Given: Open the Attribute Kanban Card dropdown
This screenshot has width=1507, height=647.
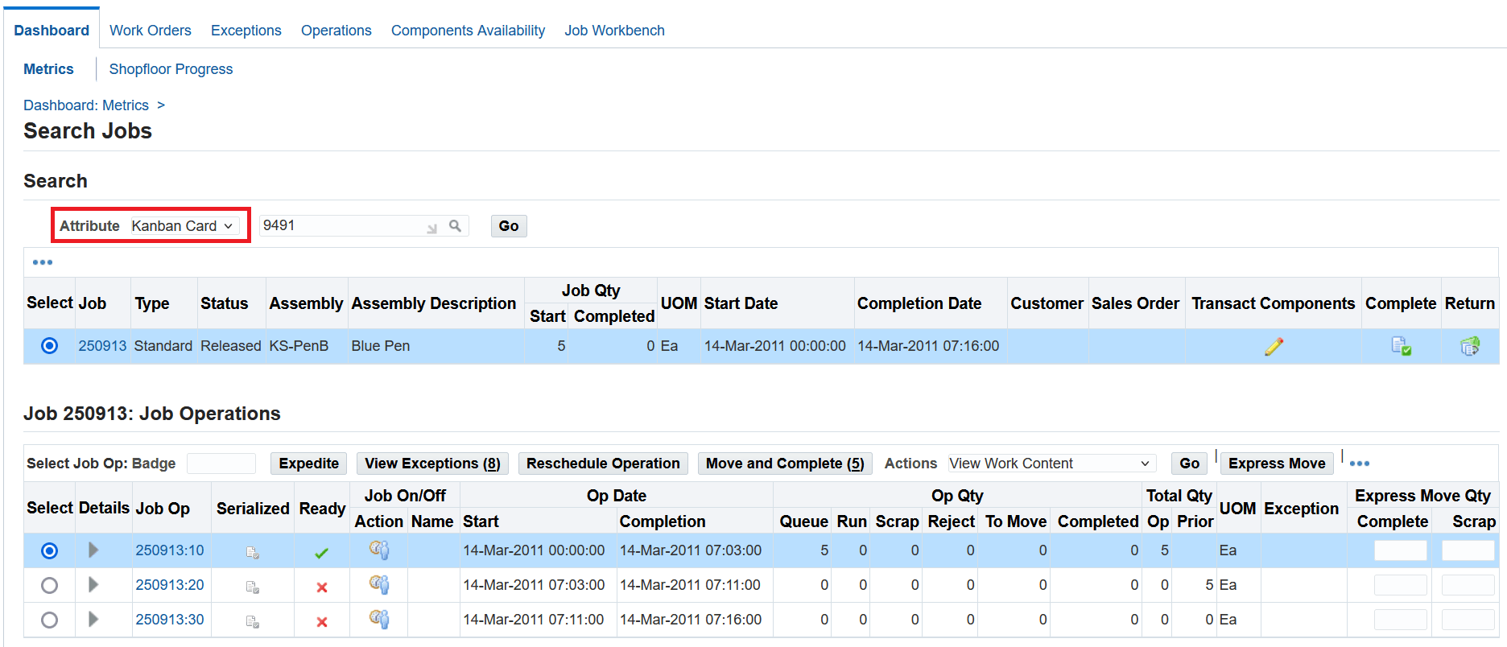Looking at the screenshot, I should [183, 226].
